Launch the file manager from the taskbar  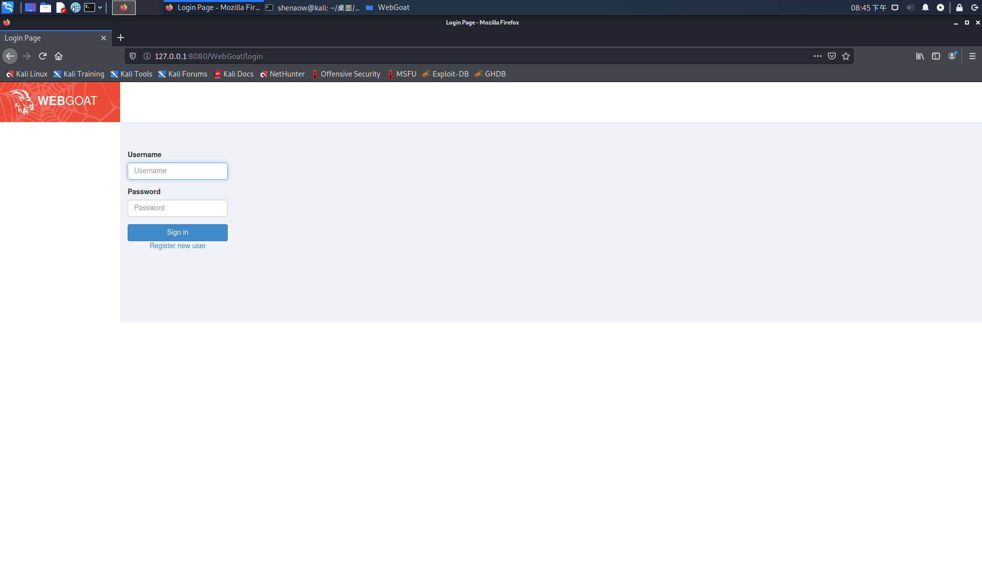45,8
